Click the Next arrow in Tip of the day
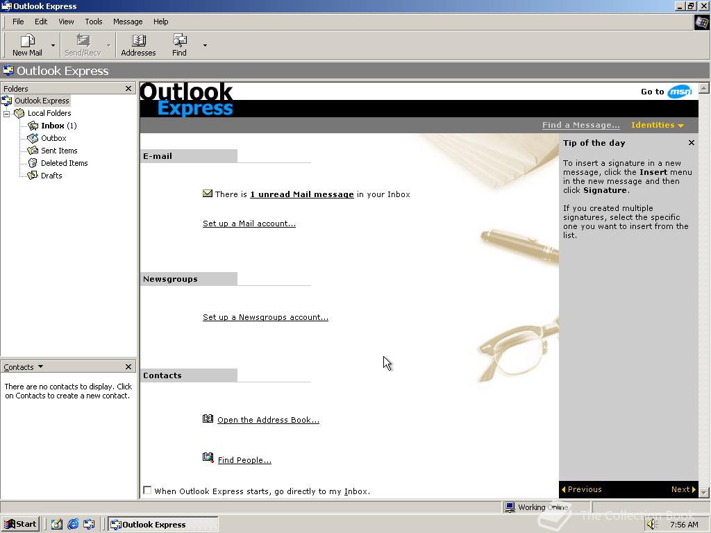711x533 pixels. coord(683,489)
